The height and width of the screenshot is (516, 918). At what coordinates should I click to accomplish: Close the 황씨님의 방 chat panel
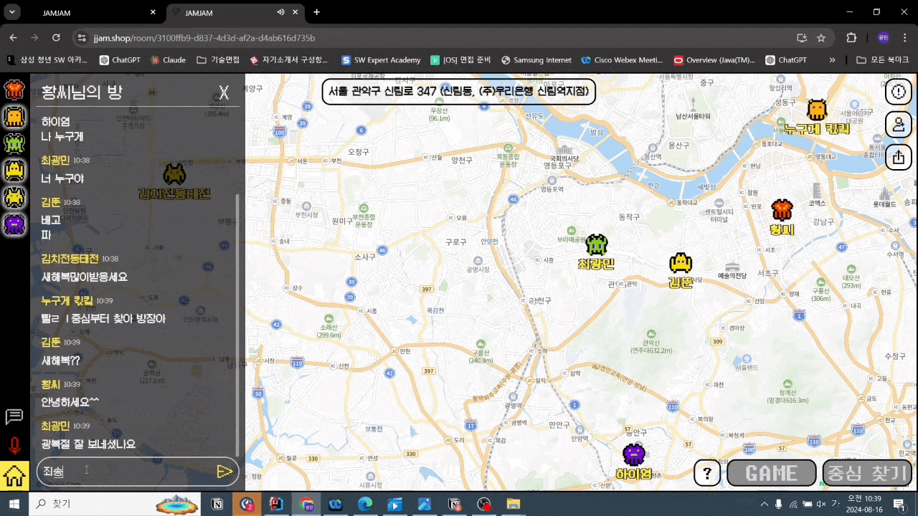pyautogui.click(x=224, y=92)
